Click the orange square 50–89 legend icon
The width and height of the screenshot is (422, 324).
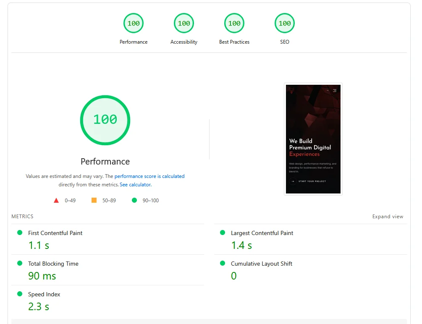pyautogui.click(x=94, y=200)
